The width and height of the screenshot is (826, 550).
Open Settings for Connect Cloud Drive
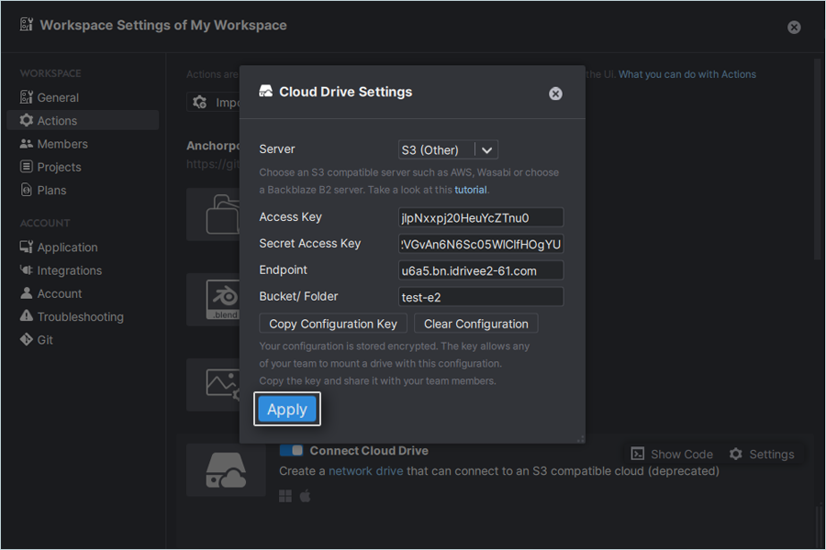(x=762, y=455)
